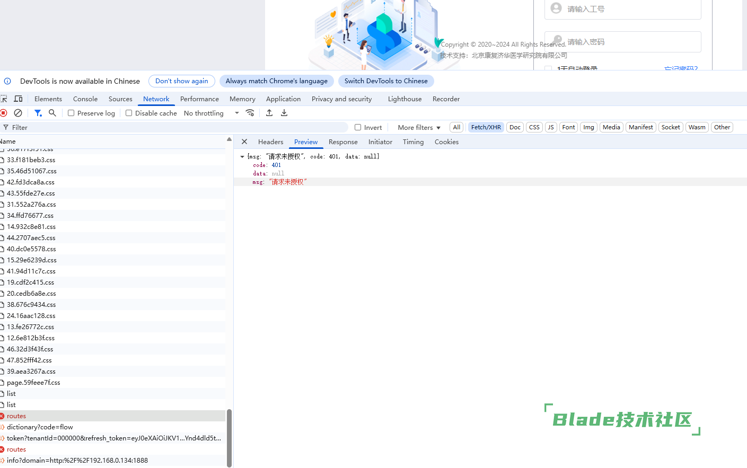Screen dimensions: 747x468
Task: Click the icon beside dictionary?code=flow
Action: pyautogui.click(x=2, y=427)
